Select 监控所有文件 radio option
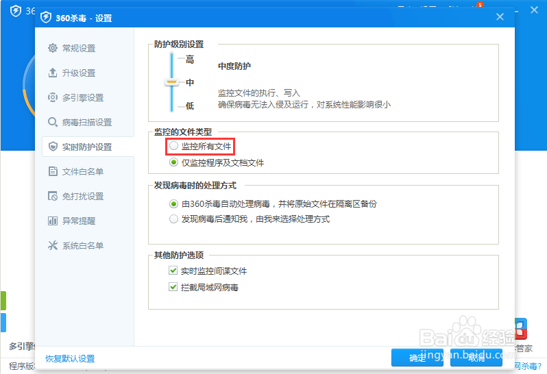This screenshot has height=374, width=547. click(173, 146)
